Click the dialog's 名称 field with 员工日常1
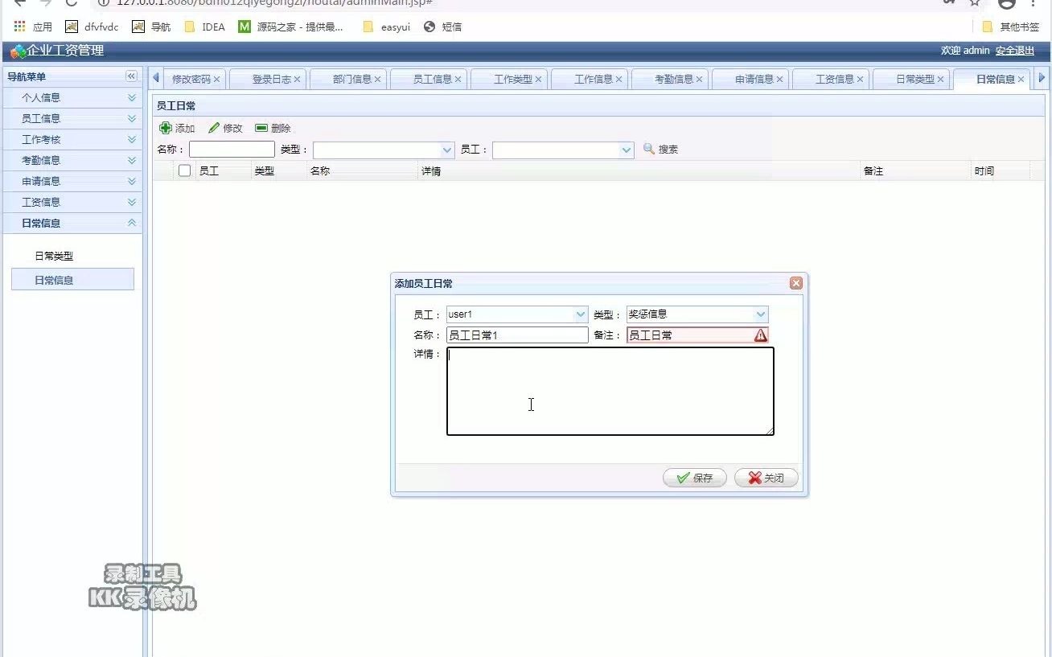This screenshot has width=1052, height=657. [x=517, y=335]
